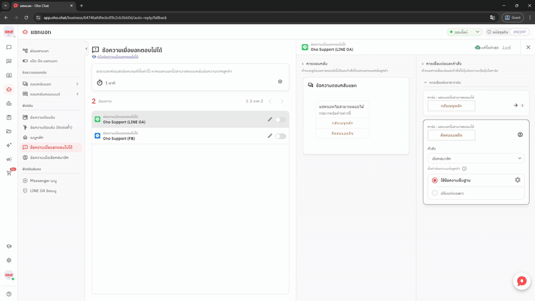
Task: Open the shopping cart icon in sidebar
Action: click(9, 173)
